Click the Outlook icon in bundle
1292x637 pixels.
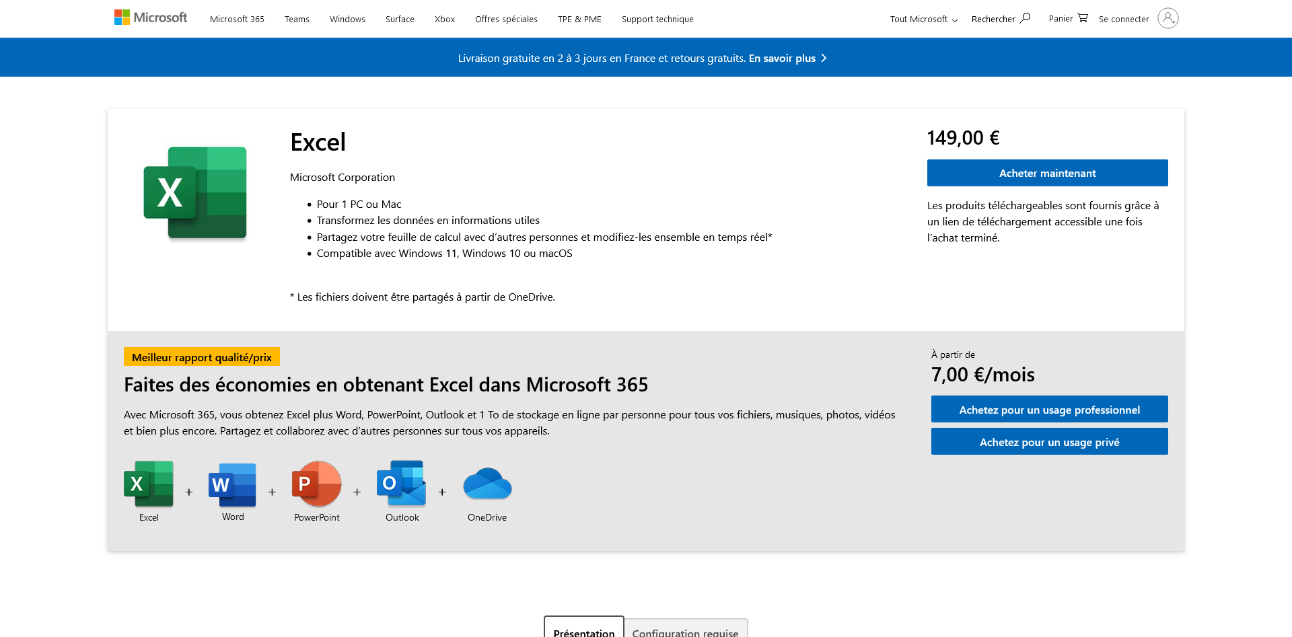(402, 483)
